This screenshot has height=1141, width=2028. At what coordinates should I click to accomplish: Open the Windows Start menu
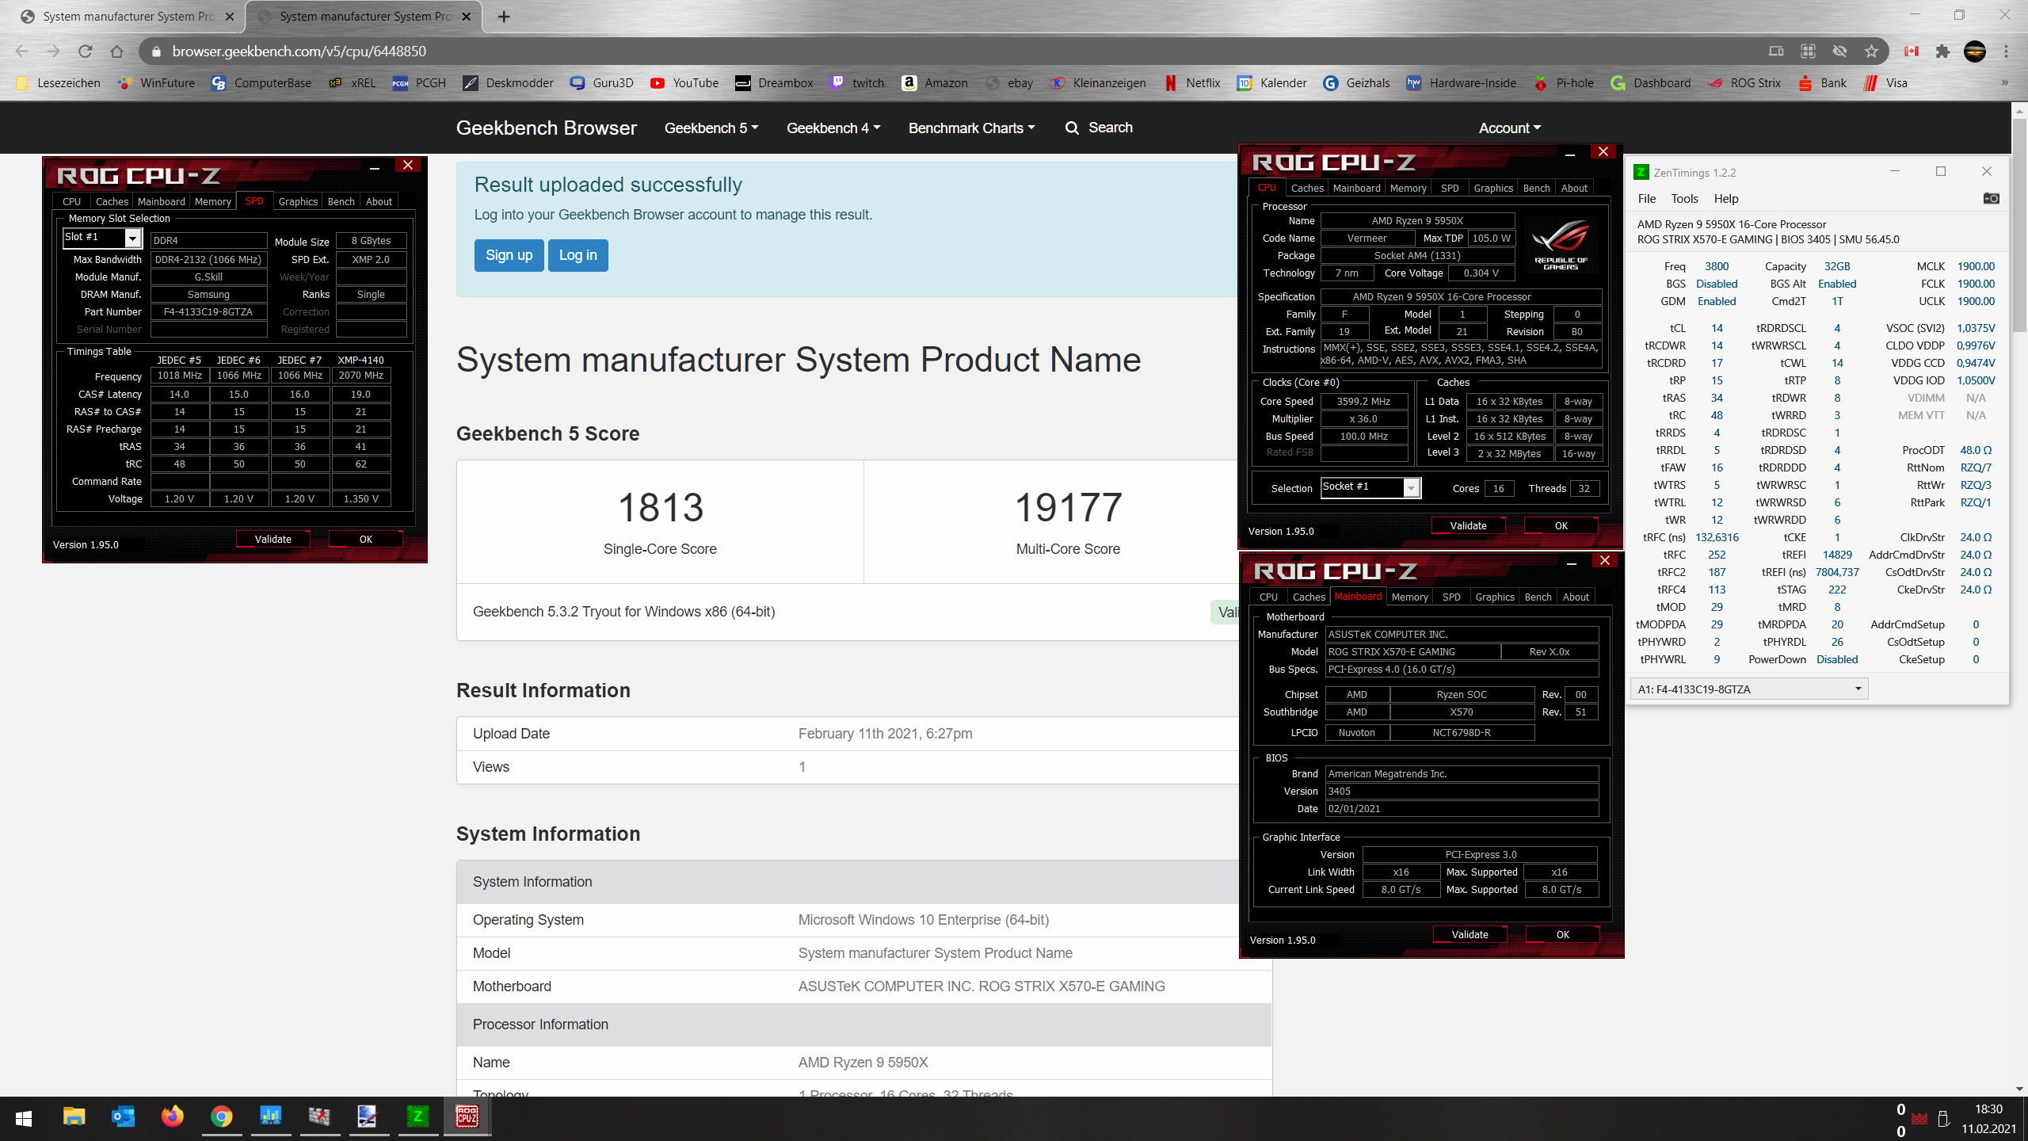(x=24, y=1118)
